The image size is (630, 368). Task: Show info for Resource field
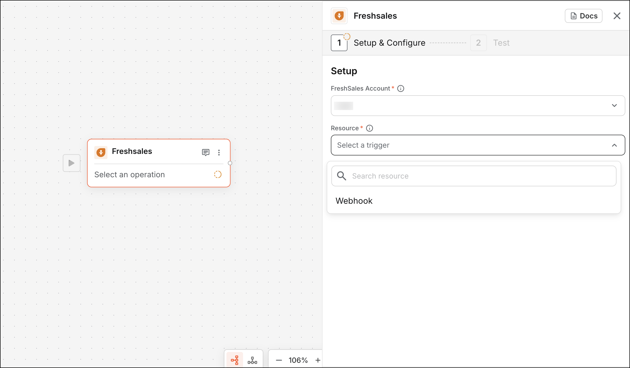(x=369, y=128)
